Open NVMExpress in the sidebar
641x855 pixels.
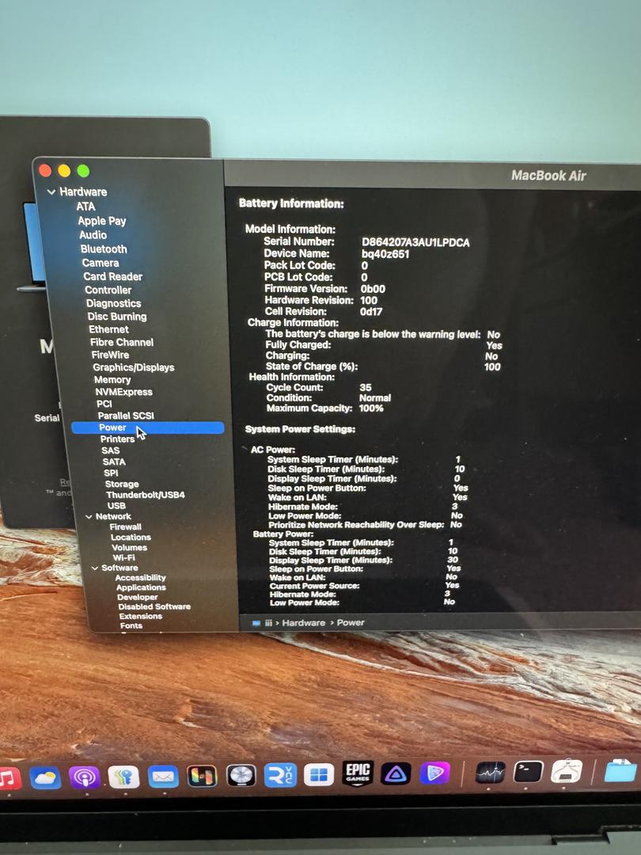pos(123,392)
